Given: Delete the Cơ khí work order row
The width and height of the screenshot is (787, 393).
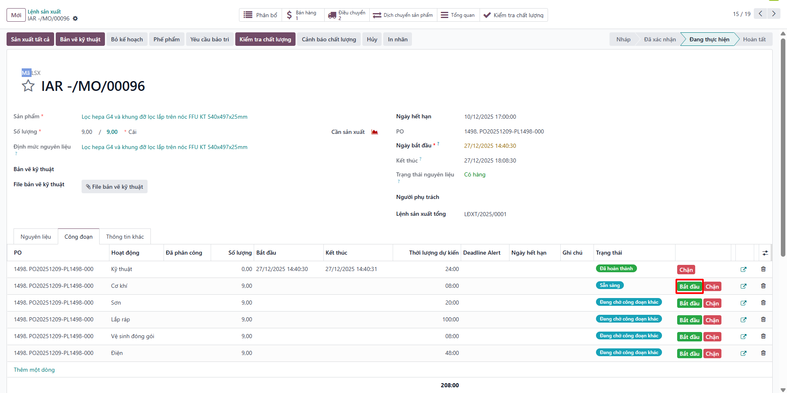Looking at the screenshot, I should click(763, 286).
